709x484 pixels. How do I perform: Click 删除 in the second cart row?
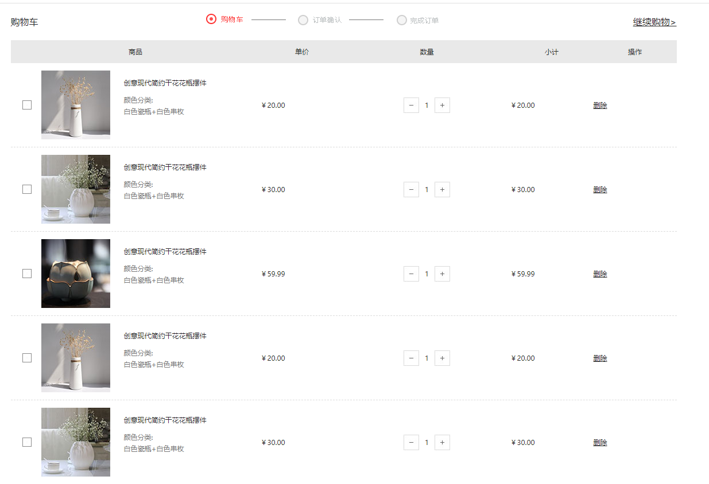600,189
